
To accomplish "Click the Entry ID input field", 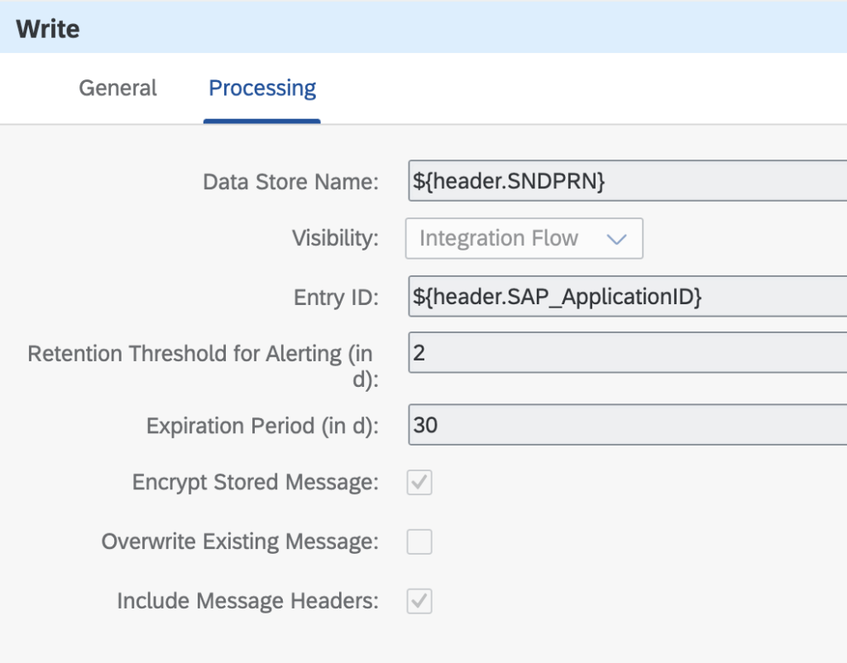I will pyautogui.click(x=628, y=297).
